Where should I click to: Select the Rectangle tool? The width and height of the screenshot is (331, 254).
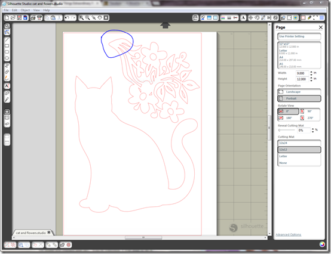coord(7,46)
